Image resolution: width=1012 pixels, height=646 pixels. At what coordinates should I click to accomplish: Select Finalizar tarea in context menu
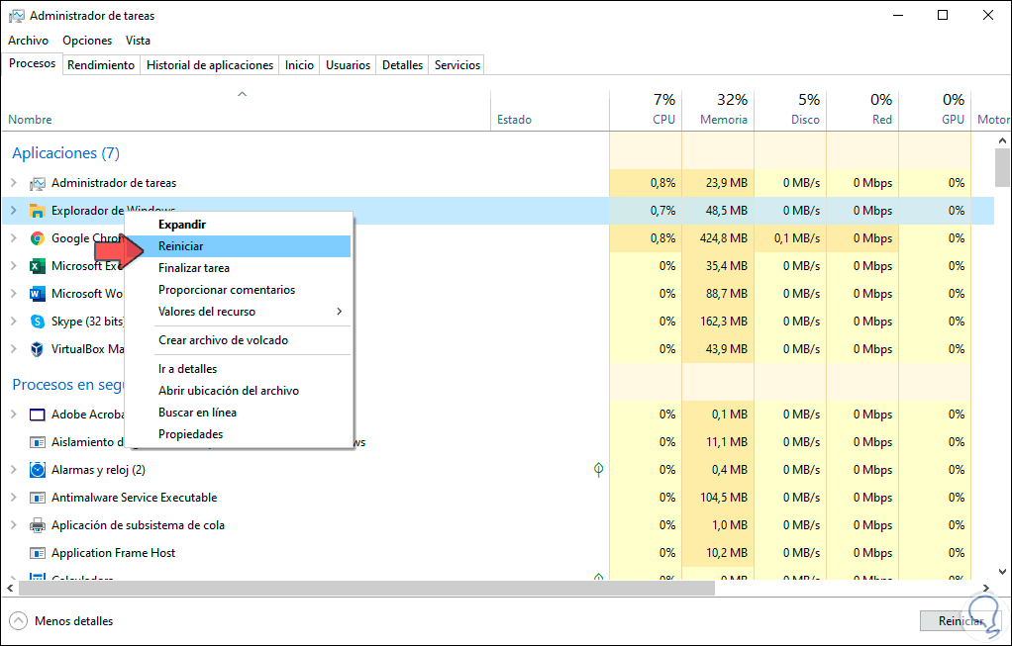tap(194, 268)
